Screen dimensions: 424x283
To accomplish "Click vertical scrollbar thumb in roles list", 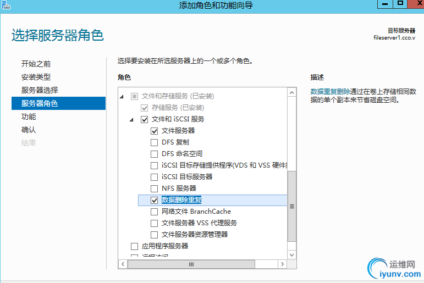I will (x=292, y=206).
